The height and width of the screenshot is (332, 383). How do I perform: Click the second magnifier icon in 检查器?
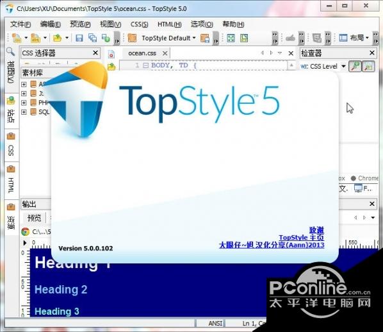pyautogui.click(x=368, y=66)
